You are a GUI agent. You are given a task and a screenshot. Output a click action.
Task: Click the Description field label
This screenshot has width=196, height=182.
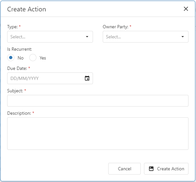pos(19,113)
